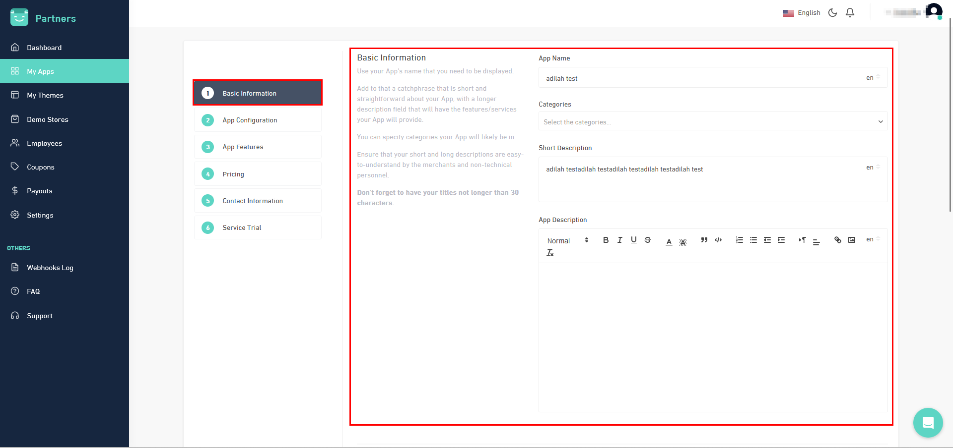Toggle dark mode using the moon icon

point(832,12)
